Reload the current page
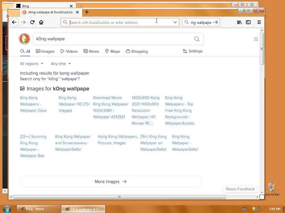 pos(32,22)
